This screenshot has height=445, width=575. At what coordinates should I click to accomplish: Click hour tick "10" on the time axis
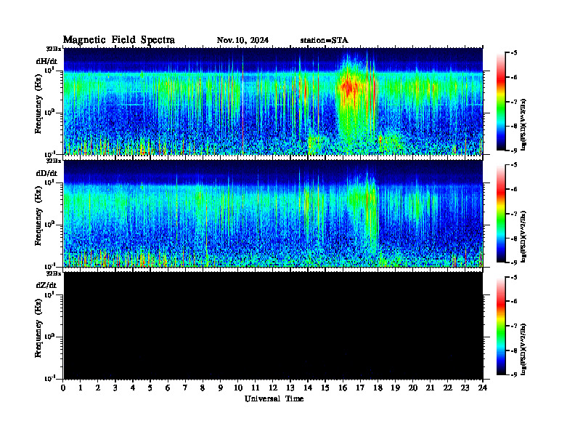tap(238, 388)
